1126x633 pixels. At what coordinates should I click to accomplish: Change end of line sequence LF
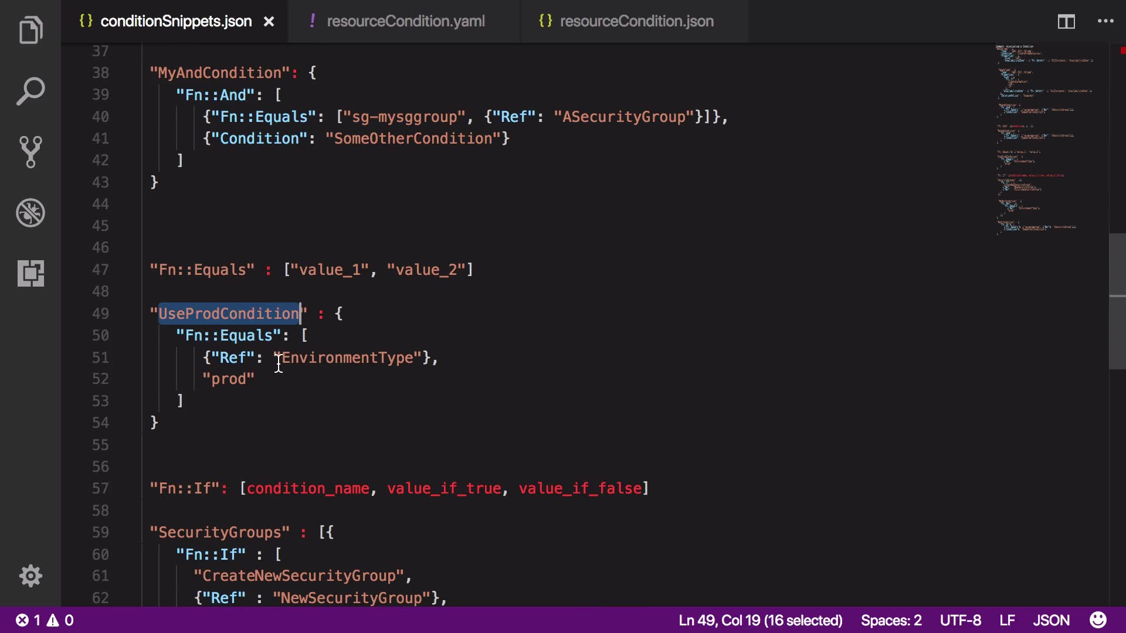pos(1007,620)
